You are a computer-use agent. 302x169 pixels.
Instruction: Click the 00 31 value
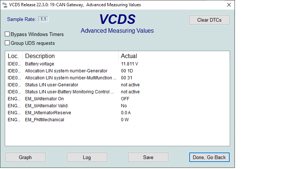tap(126, 78)
